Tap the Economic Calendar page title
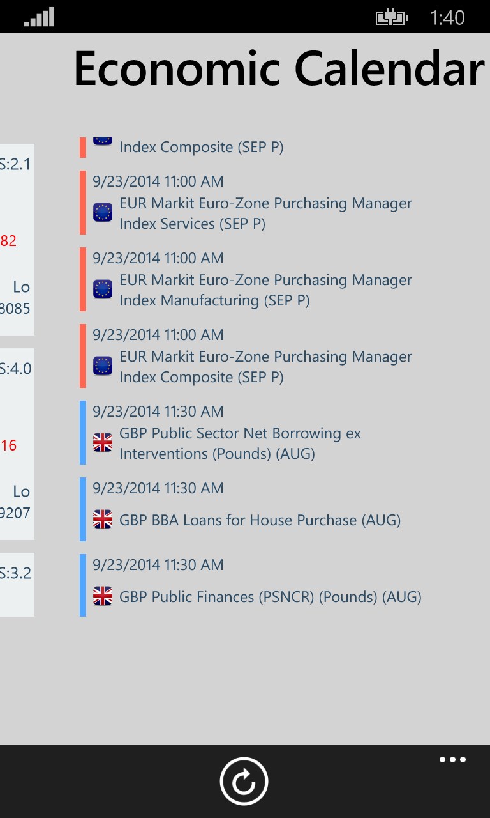Screen dimensions: 490x818 coord(279,69)
